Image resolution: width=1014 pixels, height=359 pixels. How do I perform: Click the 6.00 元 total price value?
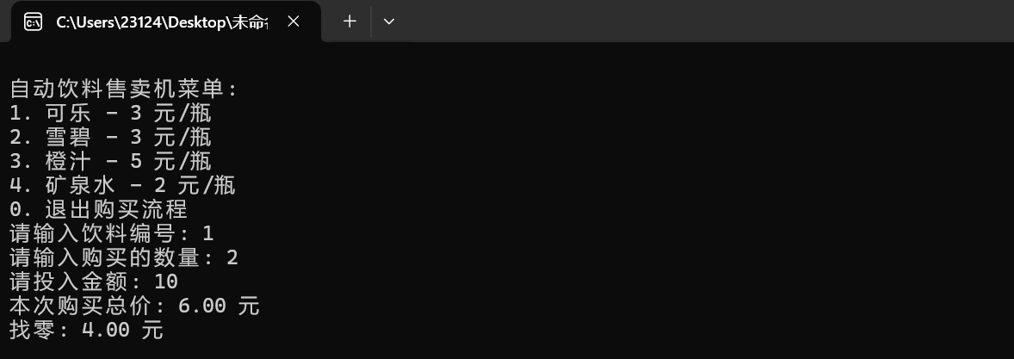tap(219, 306)
